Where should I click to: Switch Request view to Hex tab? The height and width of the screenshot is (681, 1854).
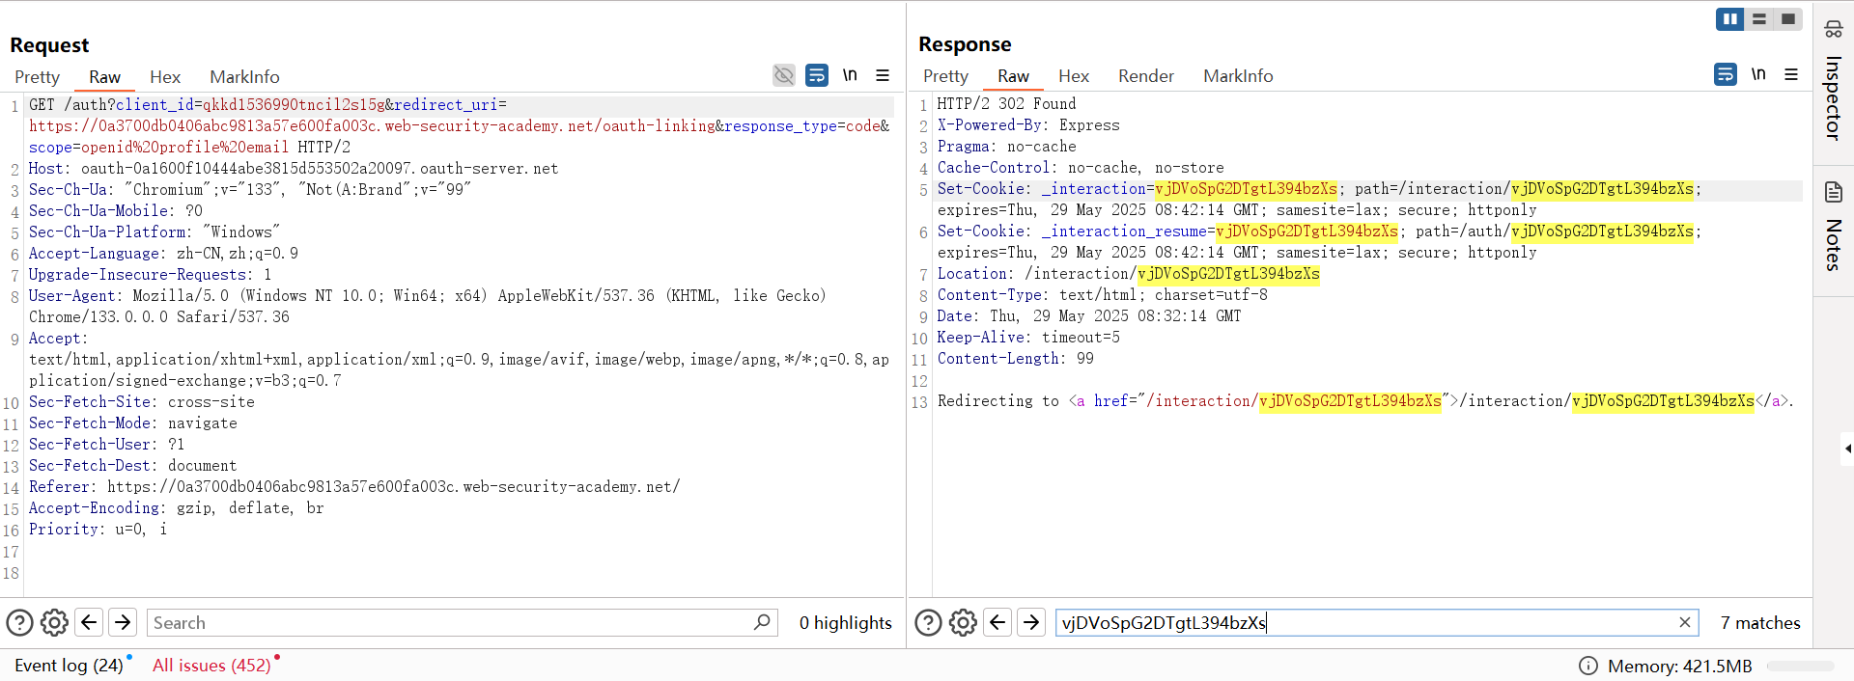point(165,77)
